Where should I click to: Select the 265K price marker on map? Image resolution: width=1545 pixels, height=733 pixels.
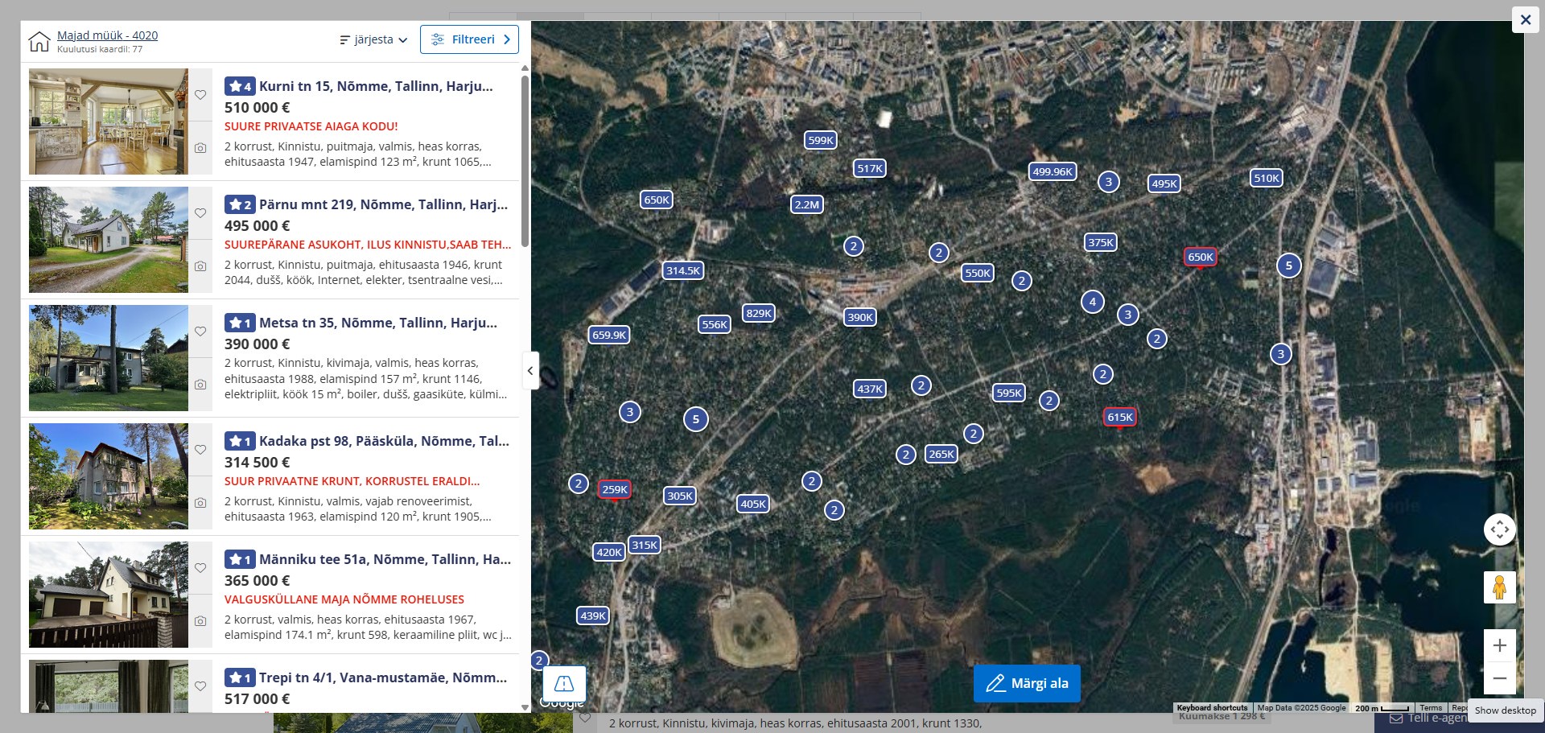[x=941, y=454]
